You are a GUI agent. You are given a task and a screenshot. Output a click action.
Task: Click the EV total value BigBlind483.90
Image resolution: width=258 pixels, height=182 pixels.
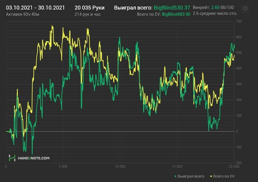pos(176,14)
